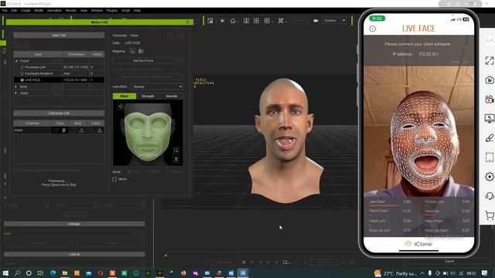Viewport: 495px width, 278px height.
Task: Click the Set Zero Pose button
Action: [x=143, y=60]
